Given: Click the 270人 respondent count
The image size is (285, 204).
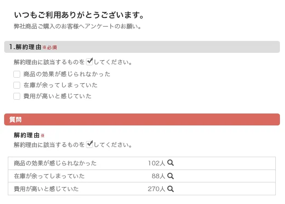Looking at the screenshot, I should (156, 189).
